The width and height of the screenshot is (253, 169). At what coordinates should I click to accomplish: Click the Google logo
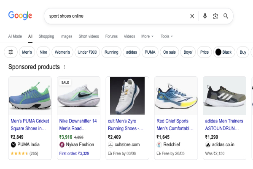click(x=20, y=16)
